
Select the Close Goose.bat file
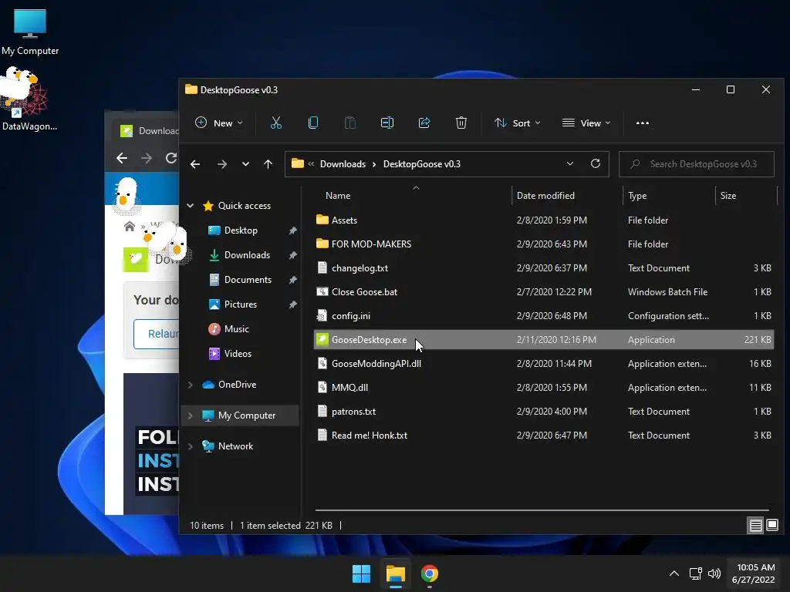(544, 292)
